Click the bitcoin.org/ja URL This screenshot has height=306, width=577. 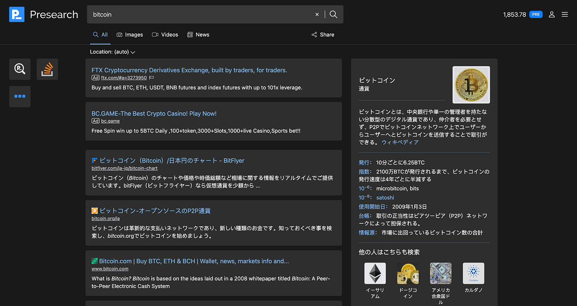pyautogui.click(x=106, y=218)
